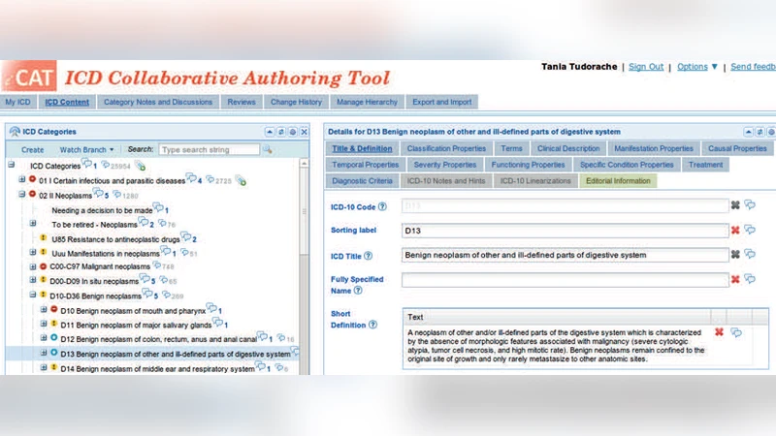Open the Watch Branch dropdown
776x436 pixels.
tap(87, 150)
